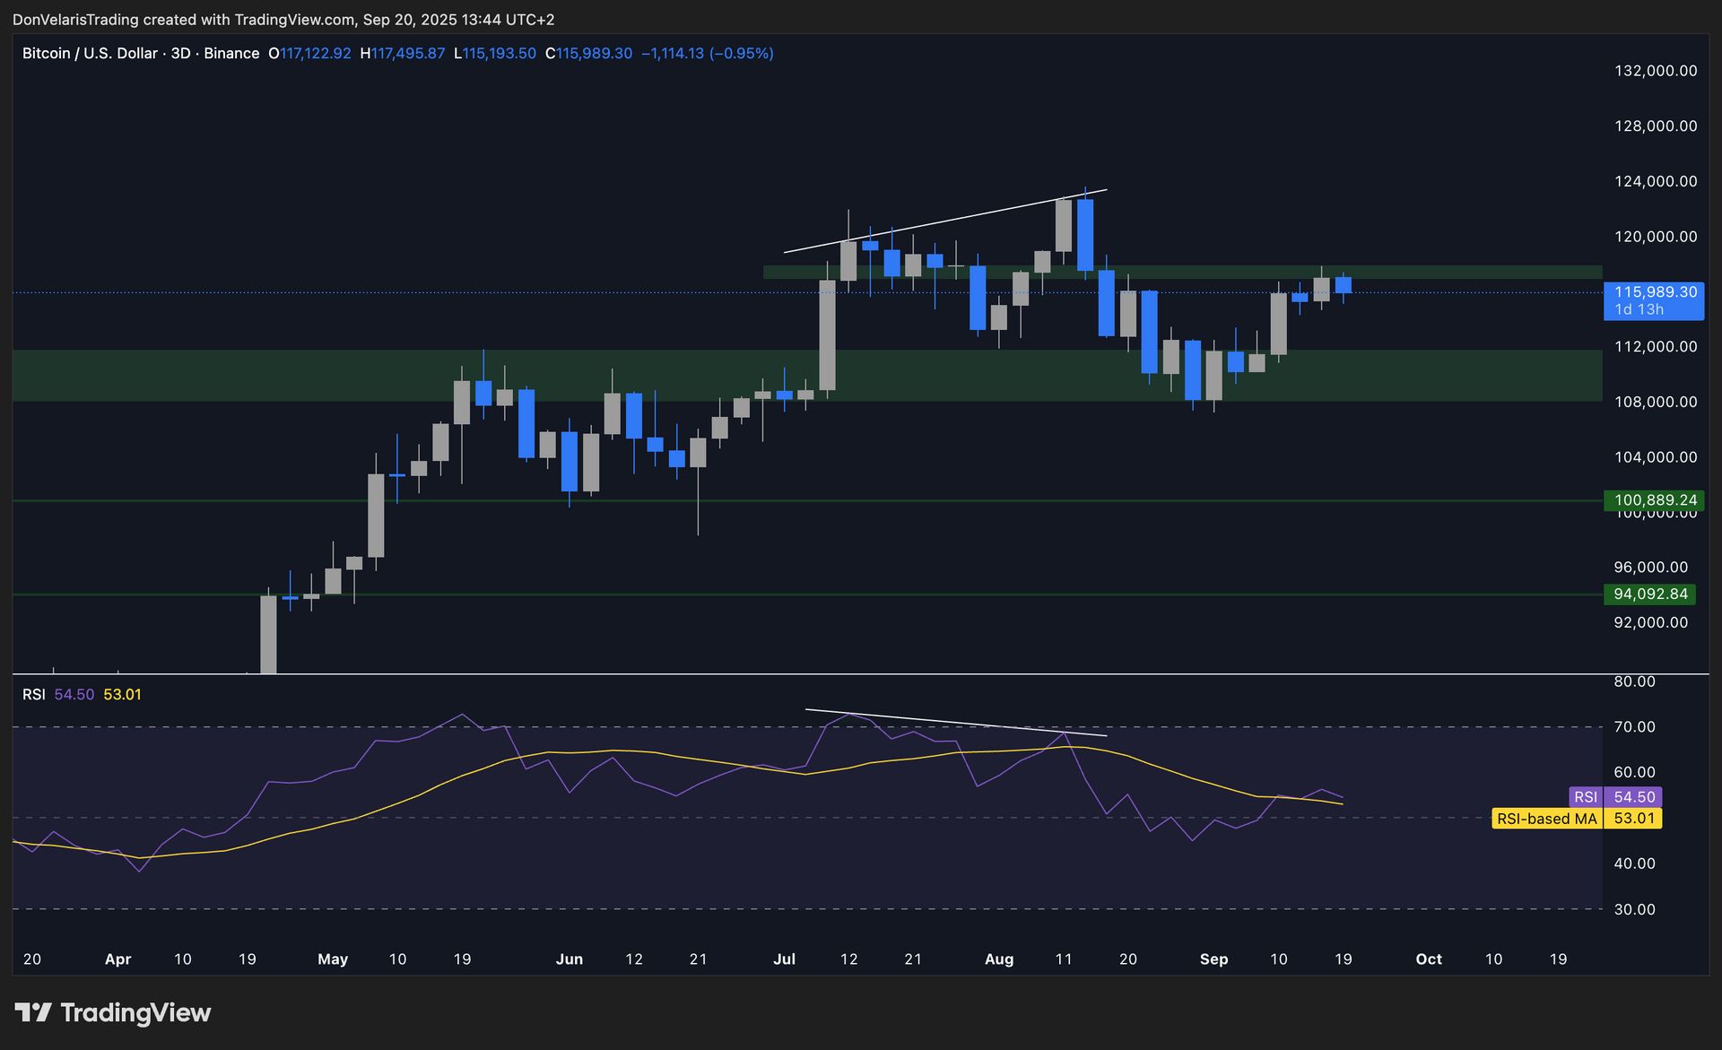Click the Oct label on the time axis
1722x1050 pixels.
point(1428,959)
